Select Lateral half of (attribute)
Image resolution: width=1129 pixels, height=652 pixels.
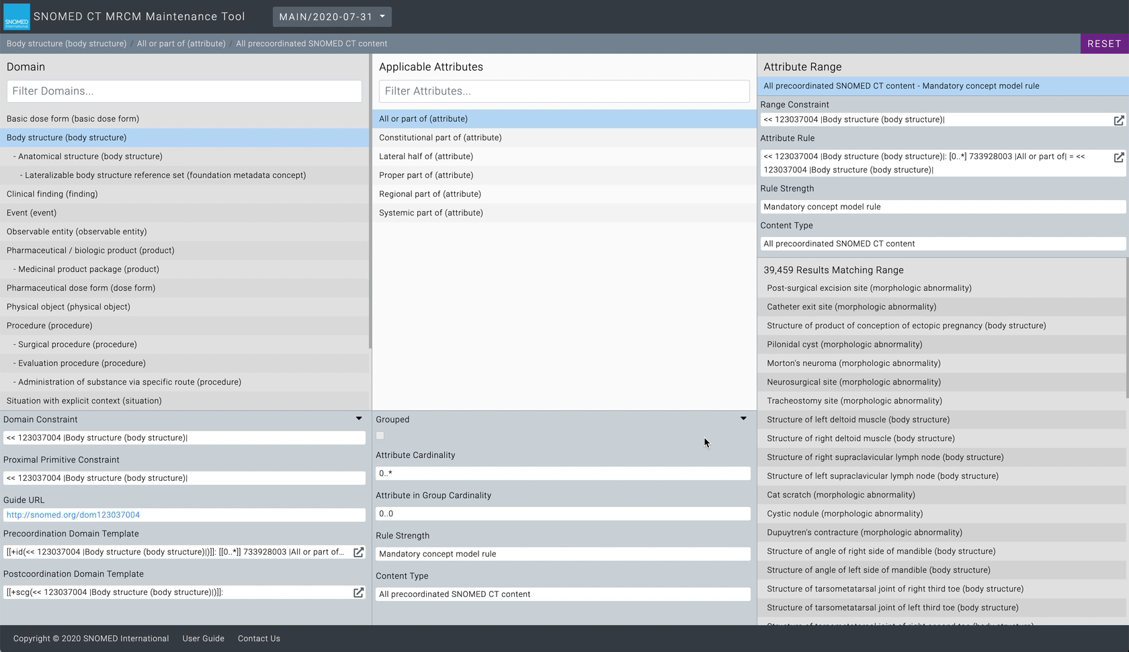pos(564,156)
